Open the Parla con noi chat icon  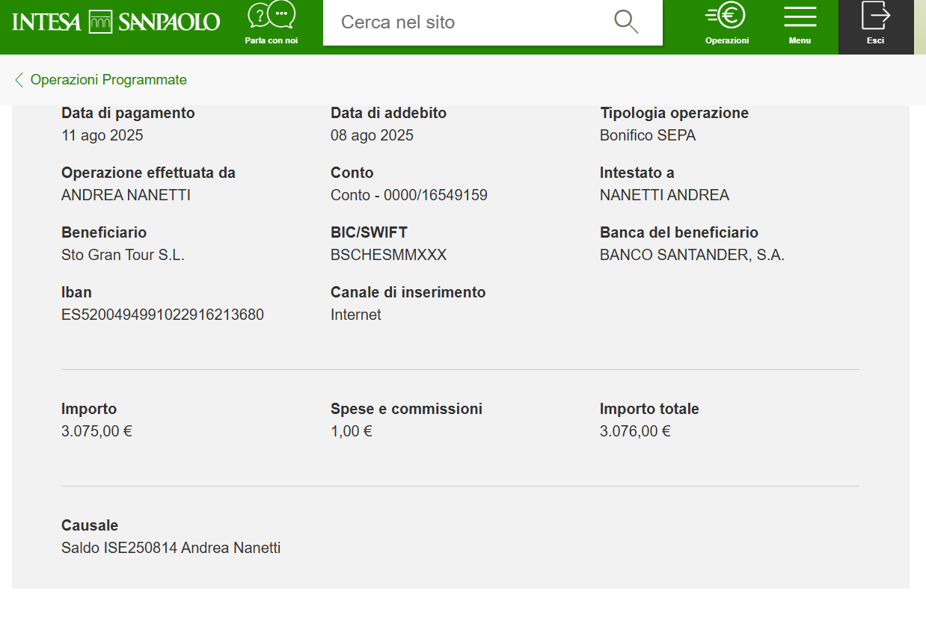[x=272, y=16]
